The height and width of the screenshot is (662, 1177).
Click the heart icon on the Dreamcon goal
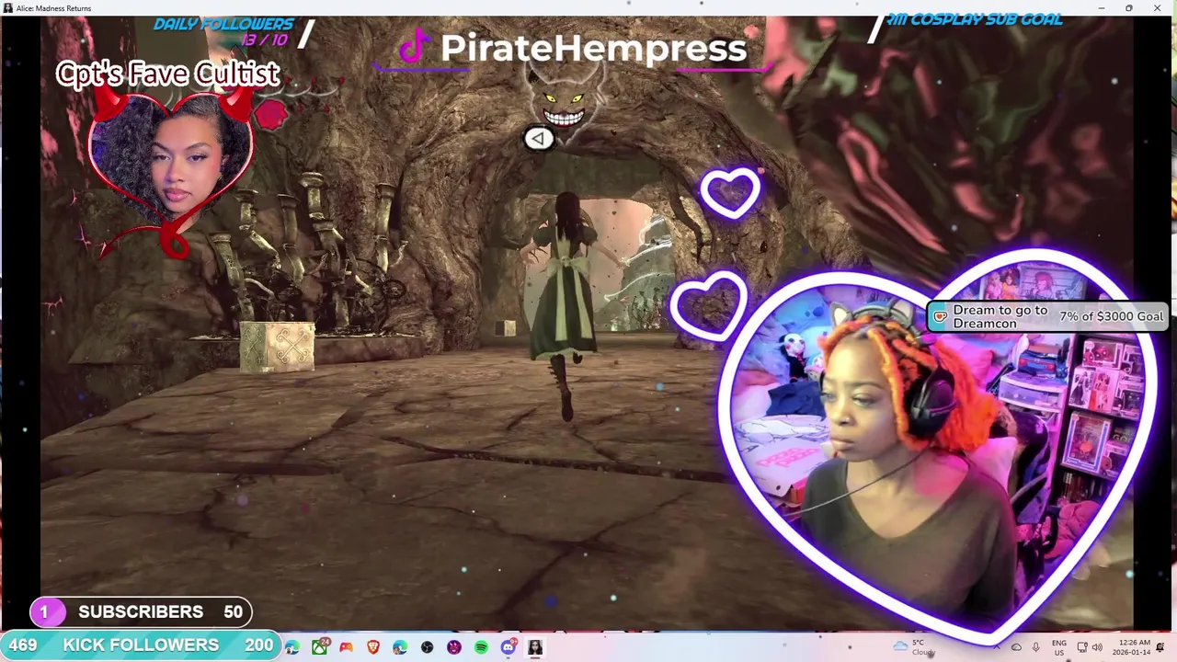pyautogui.click(x=939, y=317)
